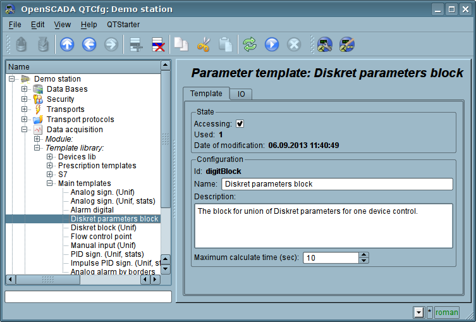Expand the Data Bases node
This screenshot has width=476, height=322.
[24, 89]
